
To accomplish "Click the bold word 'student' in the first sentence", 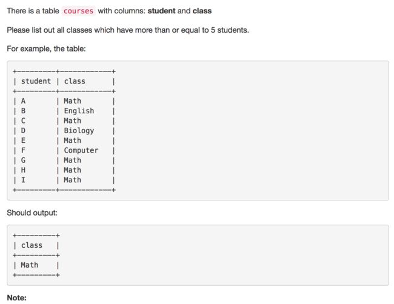I will (161, 11).
